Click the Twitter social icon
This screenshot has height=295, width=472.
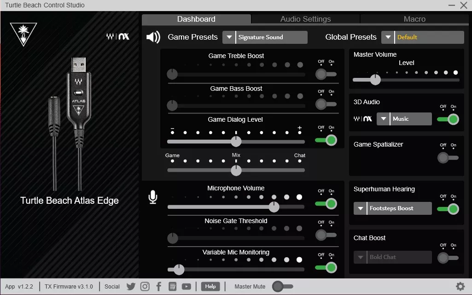[131, 287]
